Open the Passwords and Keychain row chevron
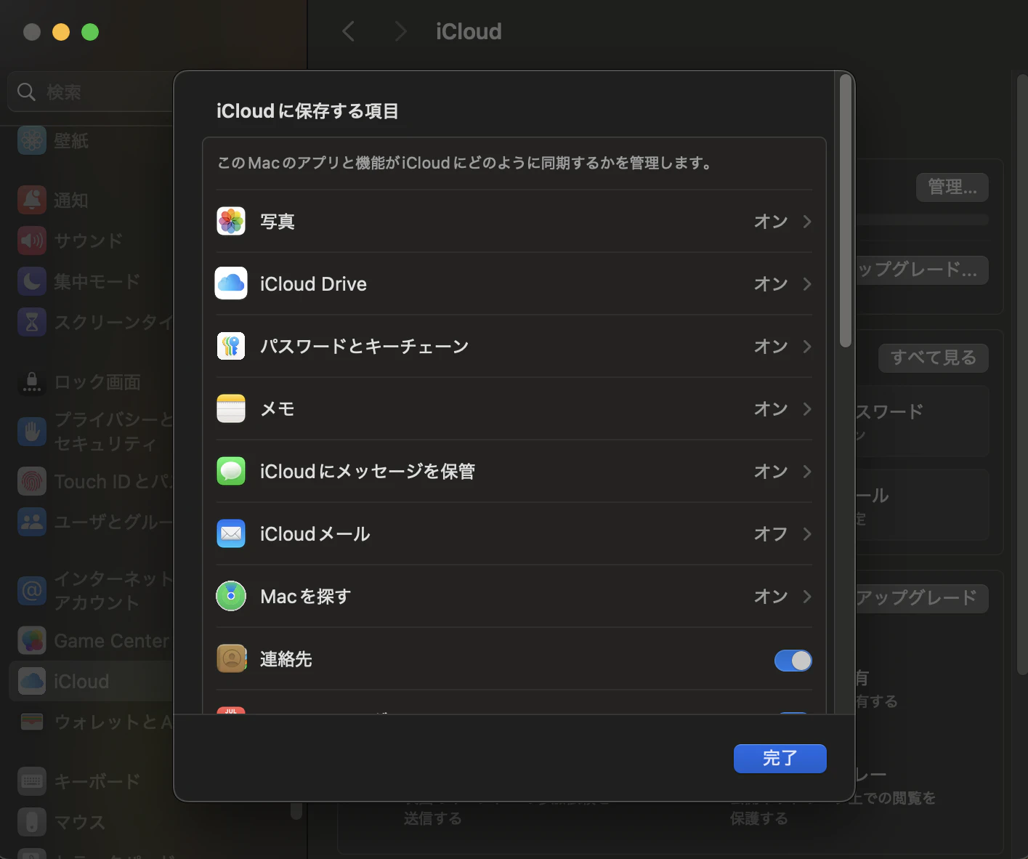The image size is (1028, 859). click(x=806, y=346)
